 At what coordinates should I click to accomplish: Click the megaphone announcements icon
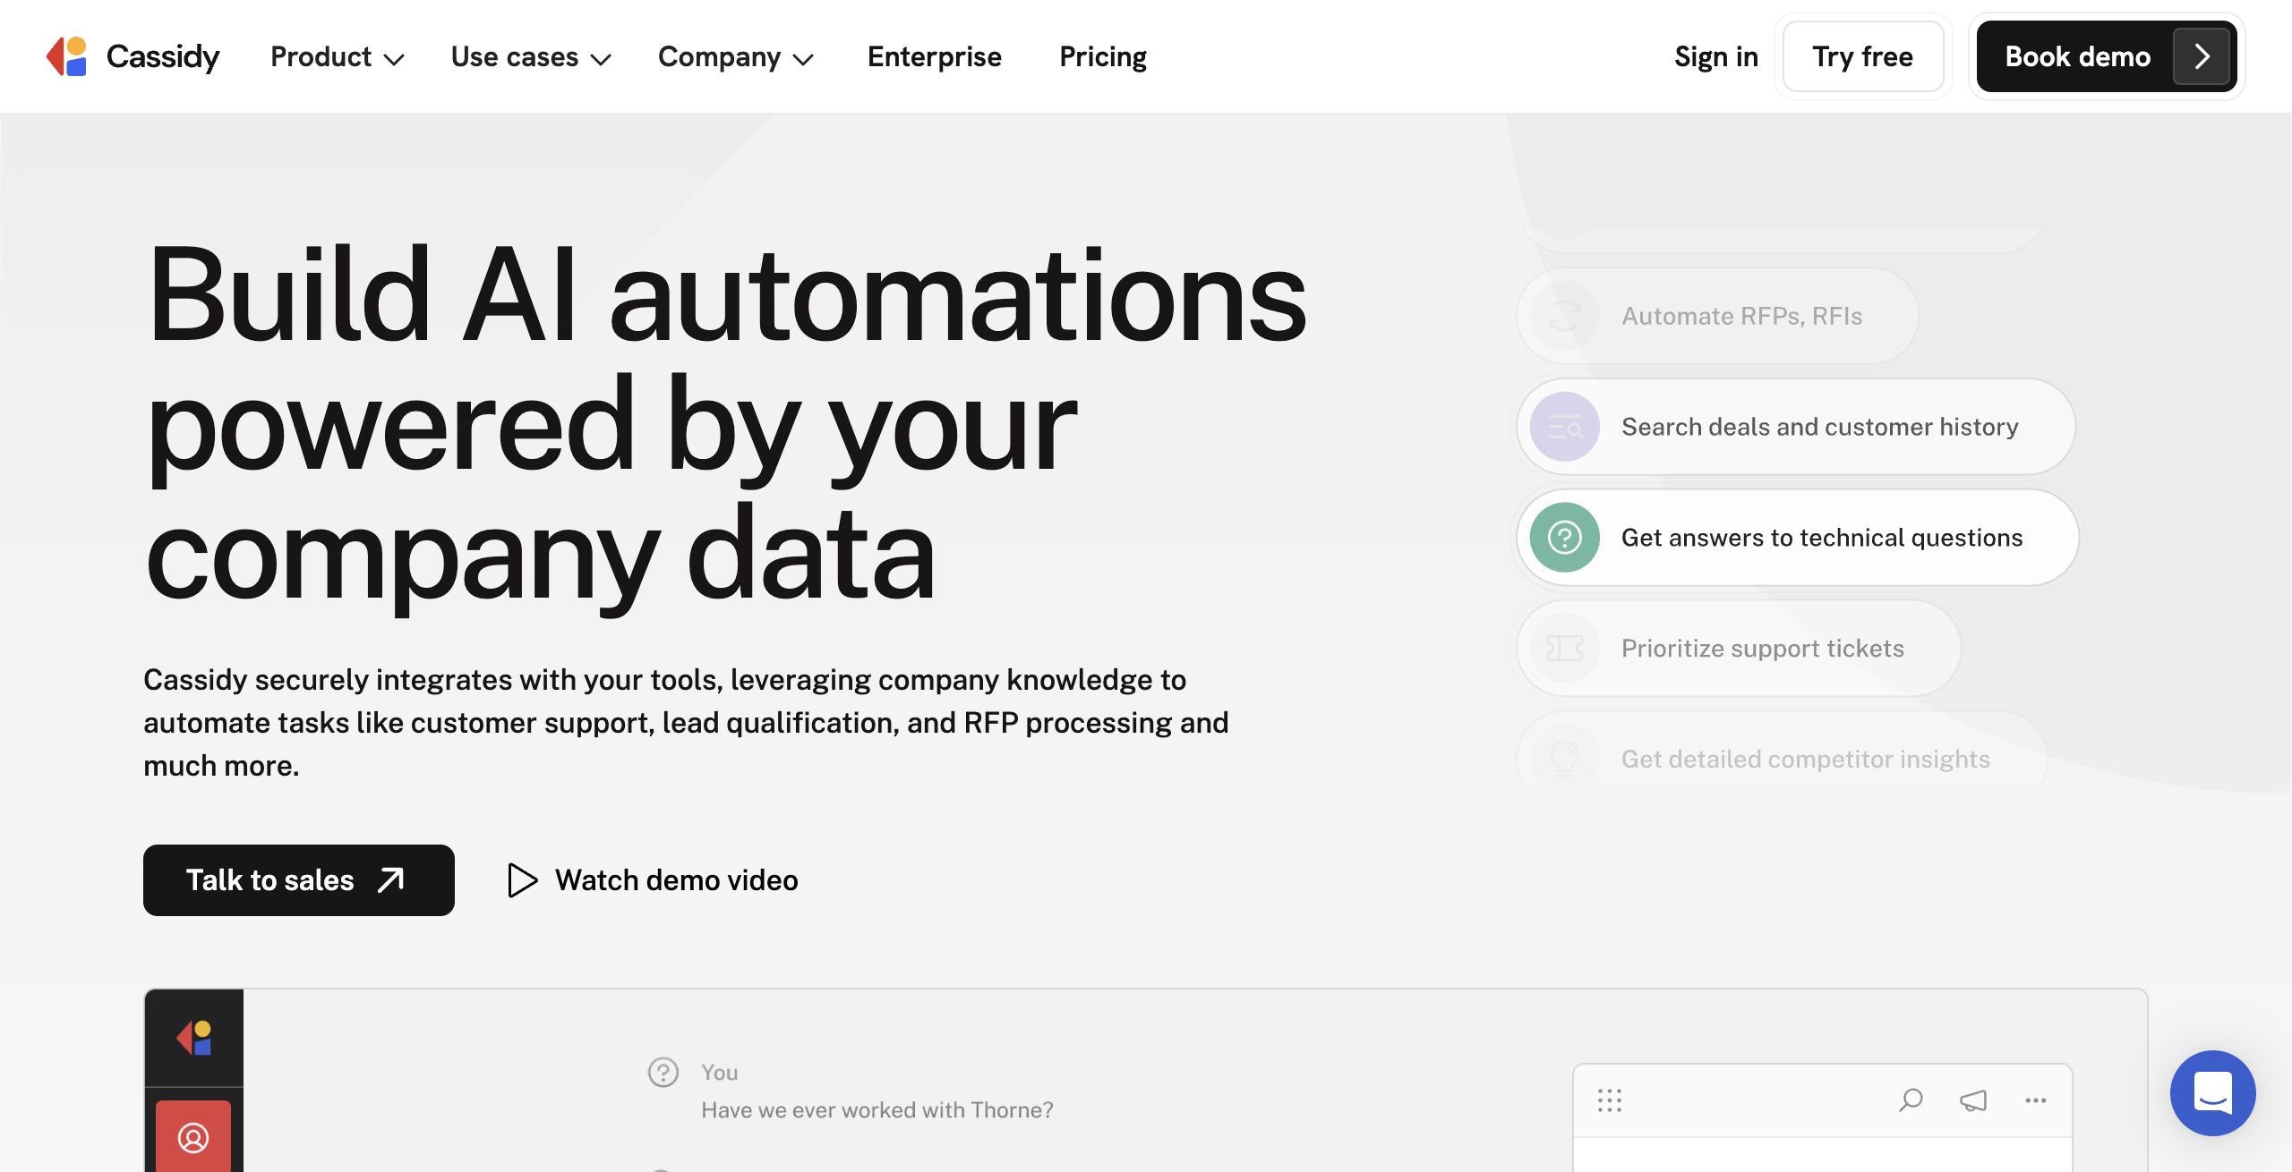click(x=1973, y=1100)
